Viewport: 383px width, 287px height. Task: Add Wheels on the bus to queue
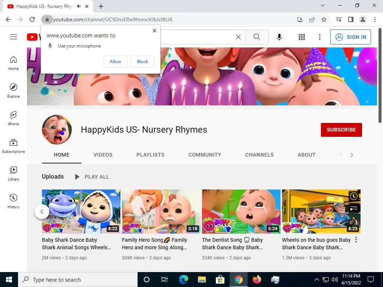point(354,208)
